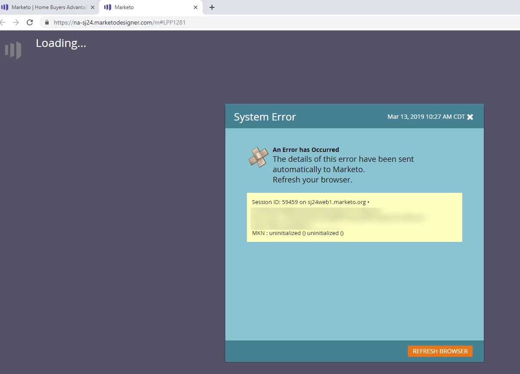Click the 'Refresh your browser.' message
This screenshot has height=374, width=520.
click(312, 180)
